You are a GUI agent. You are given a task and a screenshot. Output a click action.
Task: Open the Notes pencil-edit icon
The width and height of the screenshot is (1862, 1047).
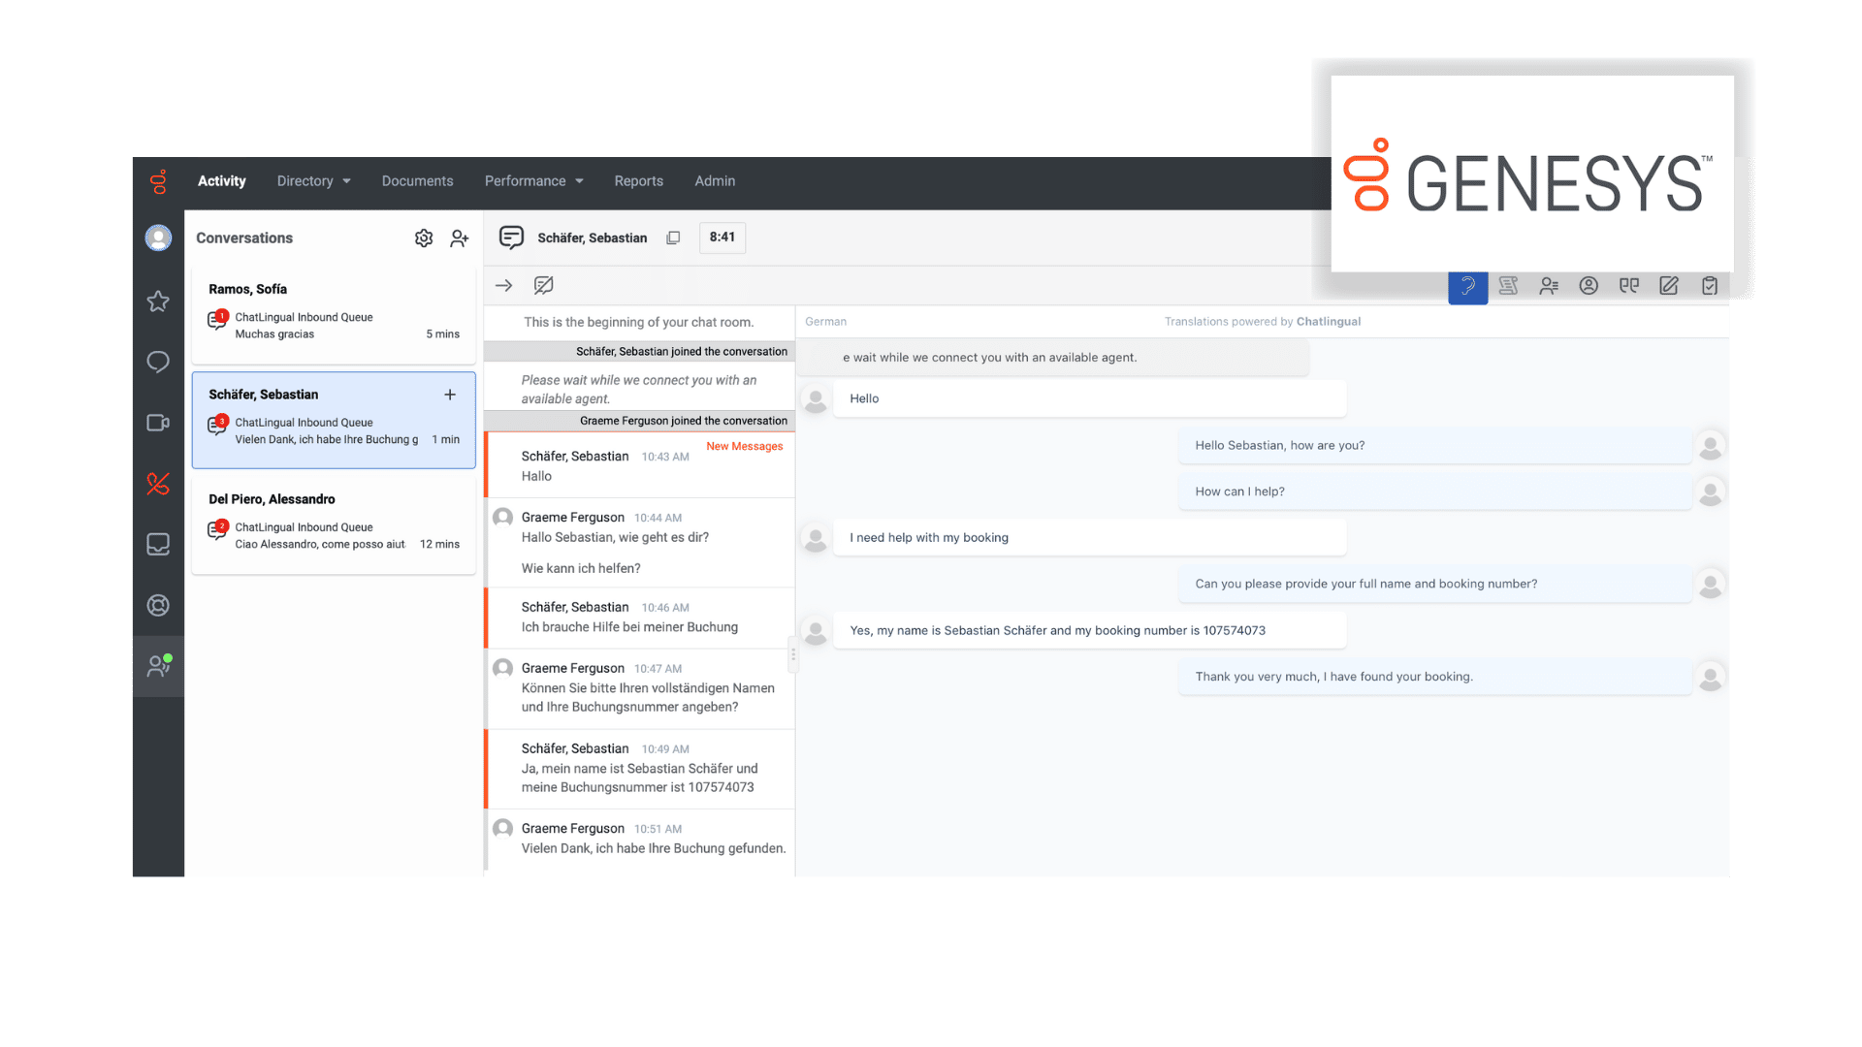point(1669,285)
